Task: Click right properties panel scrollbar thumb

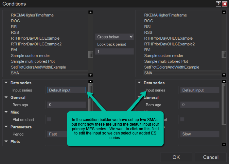Action: [x=224, y=104]
